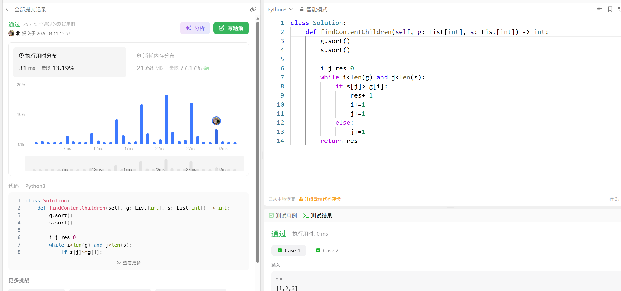
Task: Click the back arrow beside 全部提交记录
Action: 8,9
